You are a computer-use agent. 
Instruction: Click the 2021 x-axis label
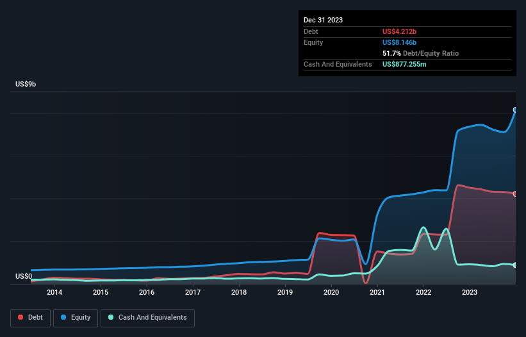point(377,292)
